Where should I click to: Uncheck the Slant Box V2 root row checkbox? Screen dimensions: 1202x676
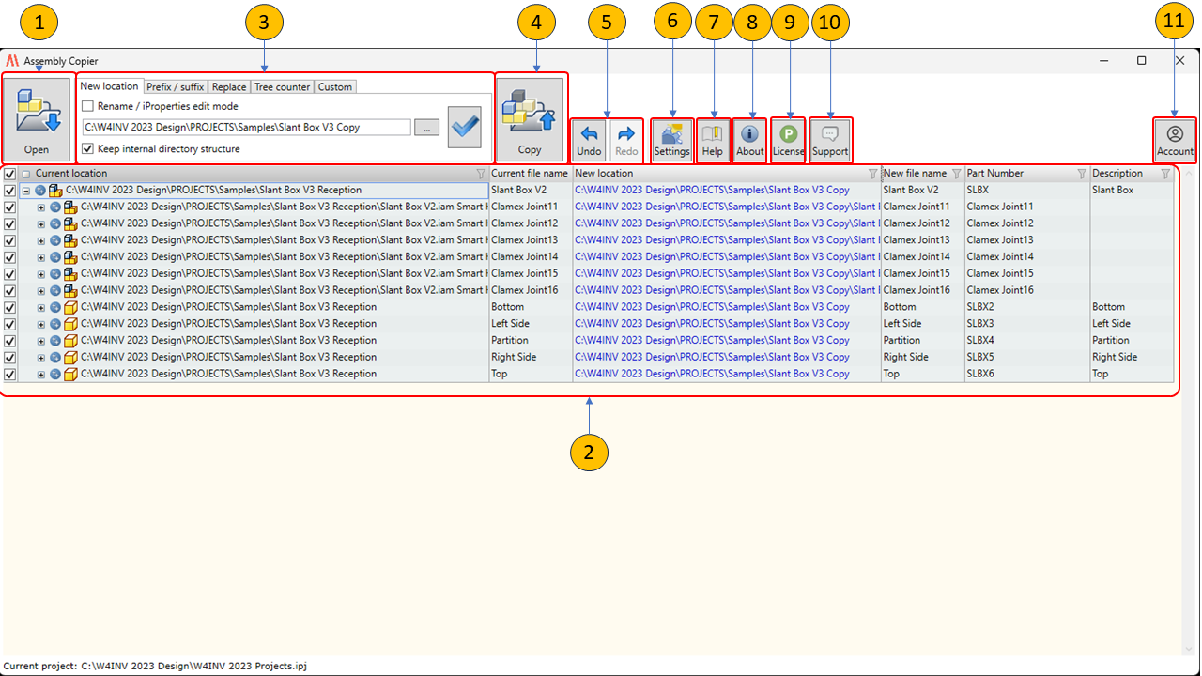pyautogui.click(x=9, y=191)
